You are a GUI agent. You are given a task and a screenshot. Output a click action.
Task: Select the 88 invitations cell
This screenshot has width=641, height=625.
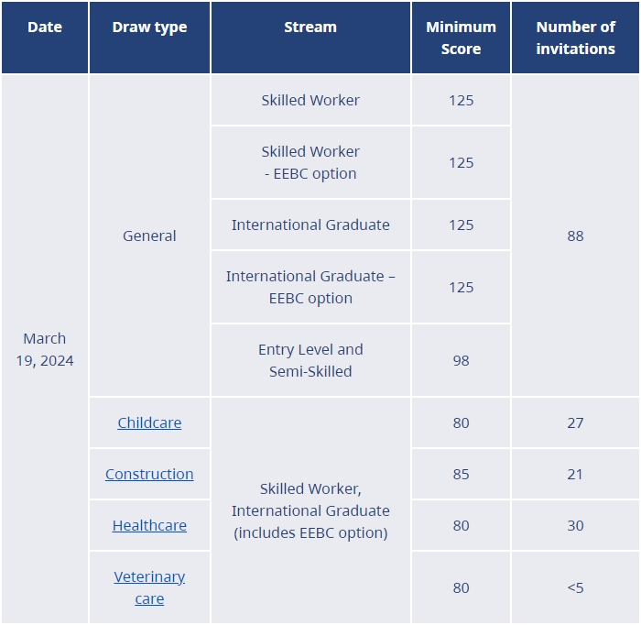(x=575, y=236)
